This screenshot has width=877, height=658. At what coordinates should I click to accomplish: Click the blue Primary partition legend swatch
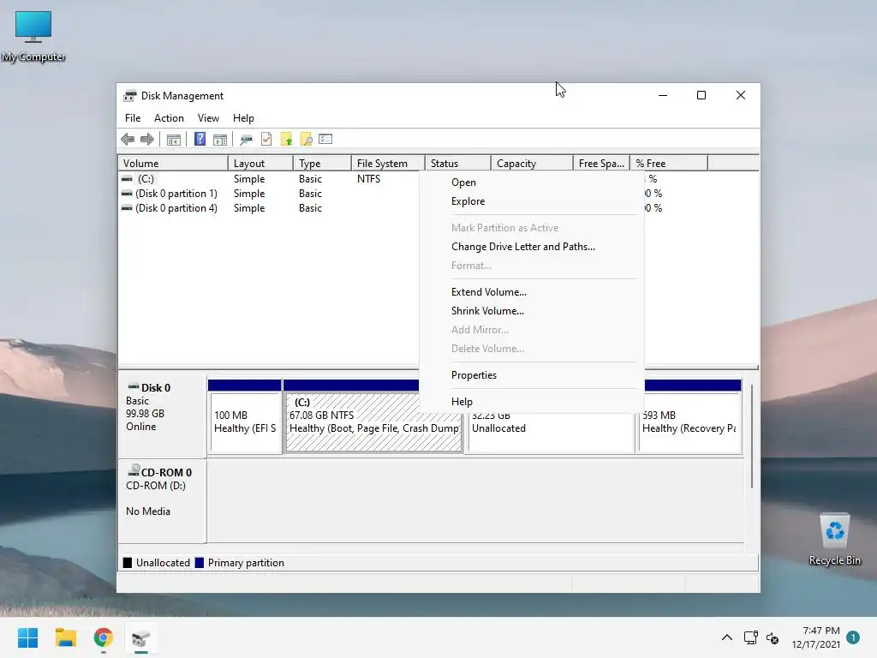(x=199, y=563)
